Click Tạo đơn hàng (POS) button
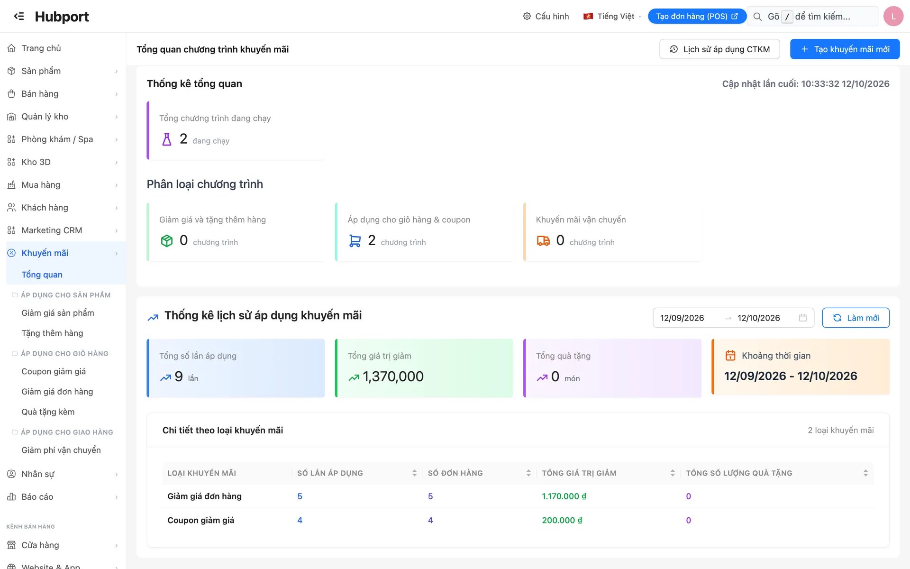 [x=697, y=16]
